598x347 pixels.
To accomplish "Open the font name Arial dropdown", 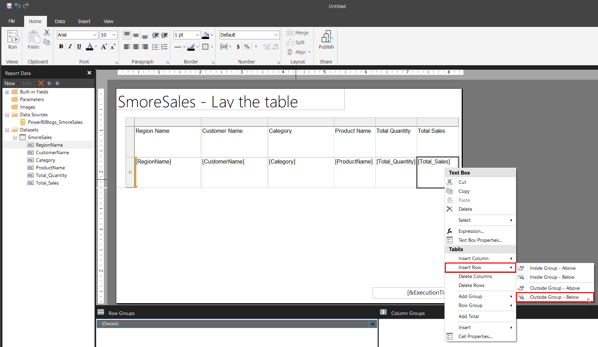I will click(x=95, y=35).
